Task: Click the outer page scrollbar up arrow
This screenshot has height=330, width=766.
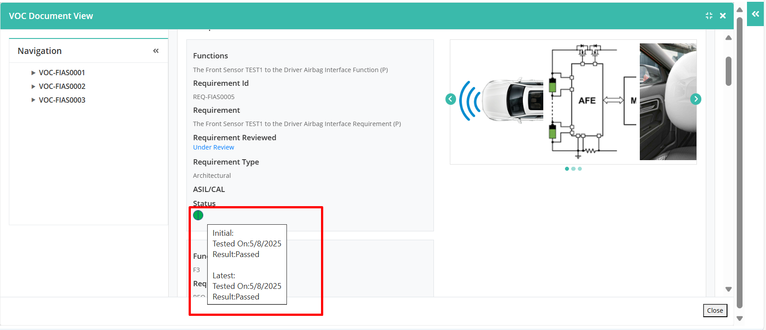Action: tap(739, 10)
